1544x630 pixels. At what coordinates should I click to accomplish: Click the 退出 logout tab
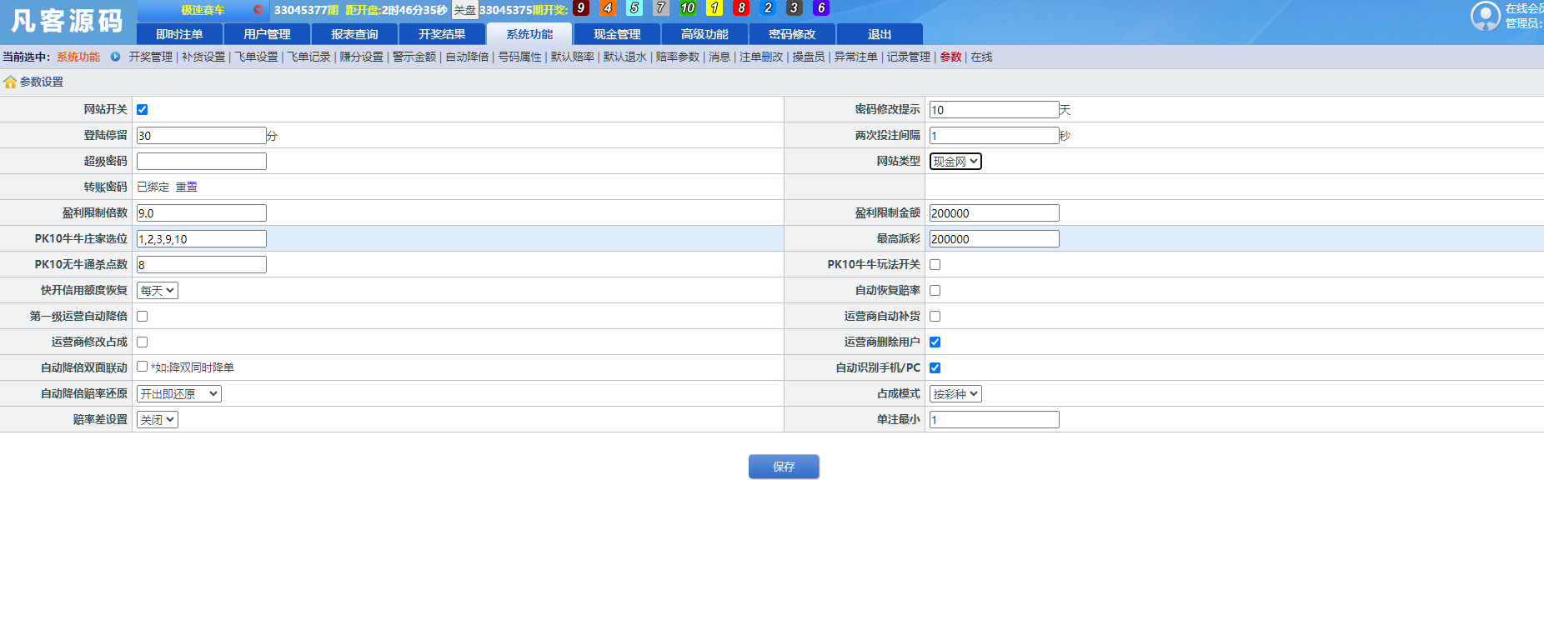(x=880, y=34)
